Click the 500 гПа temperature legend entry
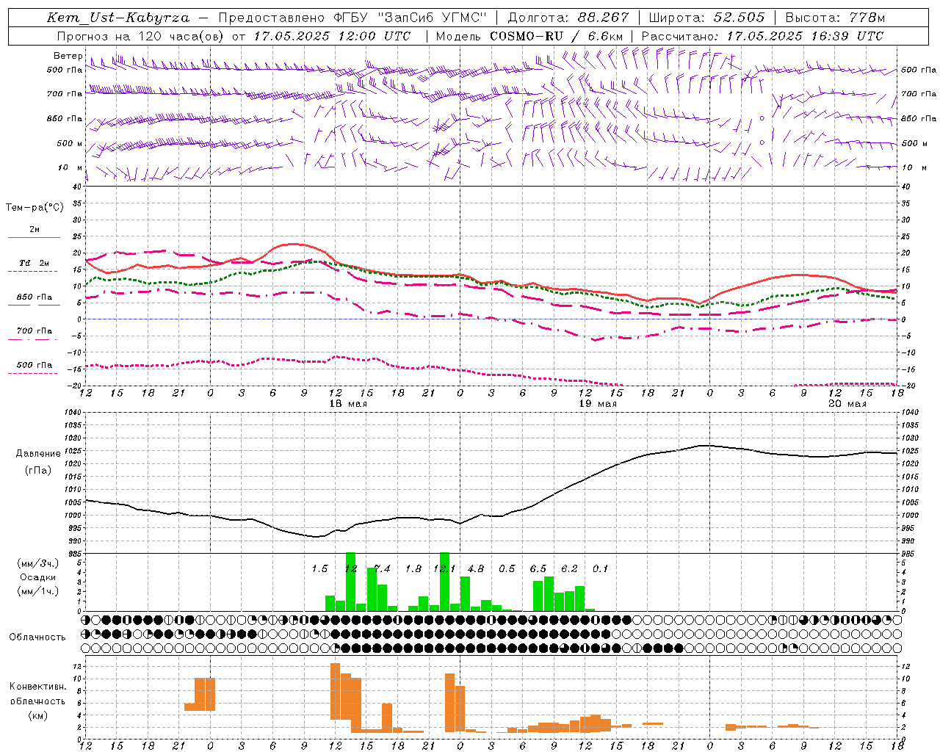This screenshot has width=940, height=752. (x=34, y=367)
